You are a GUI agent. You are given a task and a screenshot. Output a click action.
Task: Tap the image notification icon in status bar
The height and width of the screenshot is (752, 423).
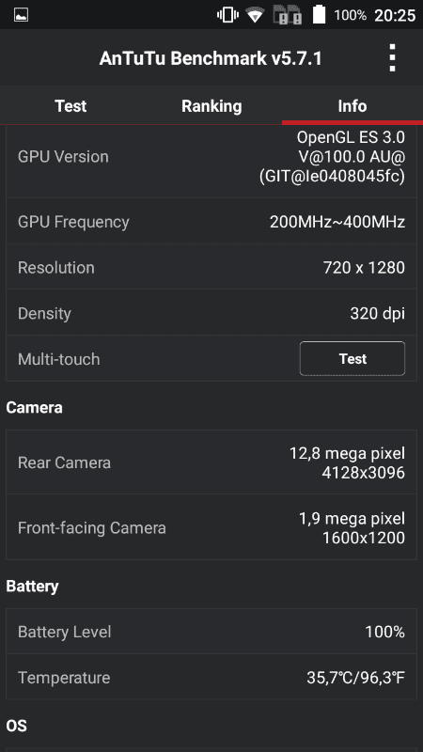[21, 15]
